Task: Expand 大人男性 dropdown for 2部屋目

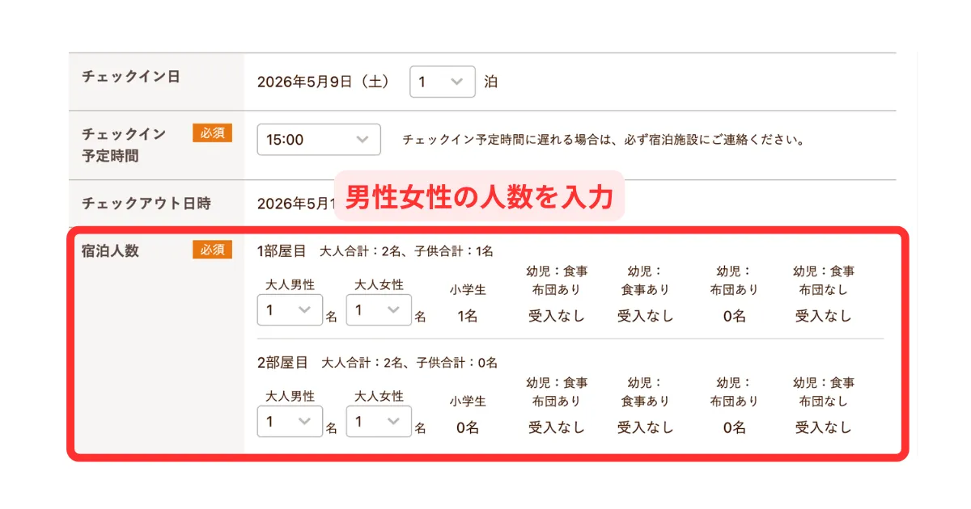Action: pyautogui.click(x=290, y=422)
